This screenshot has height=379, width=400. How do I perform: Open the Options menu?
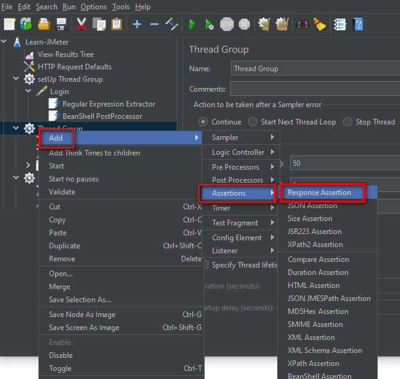coord(94,7)
